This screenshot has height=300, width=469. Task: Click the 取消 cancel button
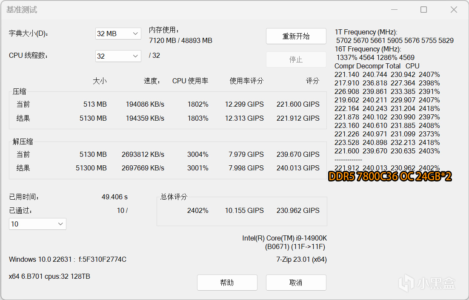(x=296, y=283)
